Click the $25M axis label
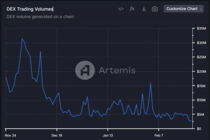Viewport: 210px width, 140px height. (201, 57)
